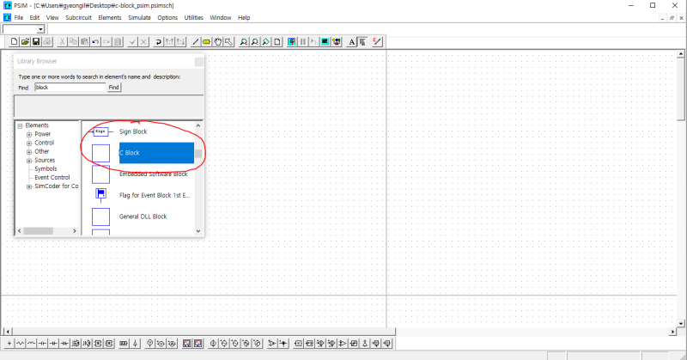Select C Block in the element list
The width and height of the screenshot is (687, 360).
[156, 153]
